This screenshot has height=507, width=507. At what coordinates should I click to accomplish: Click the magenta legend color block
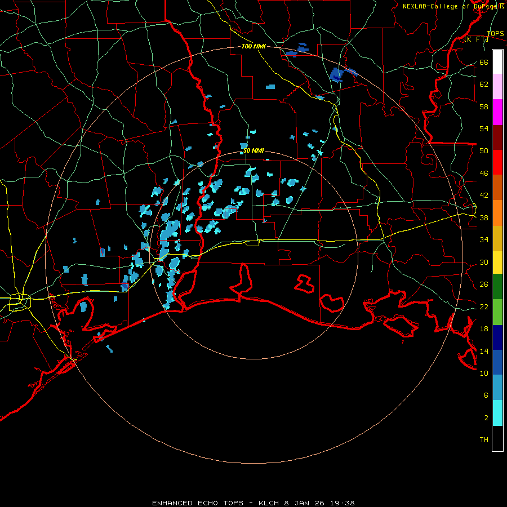[497, 112]
